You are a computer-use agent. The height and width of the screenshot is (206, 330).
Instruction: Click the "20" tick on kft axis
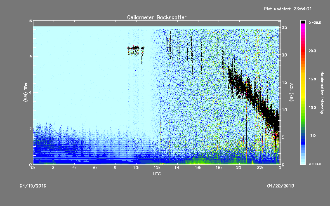[x=285, y=55]
